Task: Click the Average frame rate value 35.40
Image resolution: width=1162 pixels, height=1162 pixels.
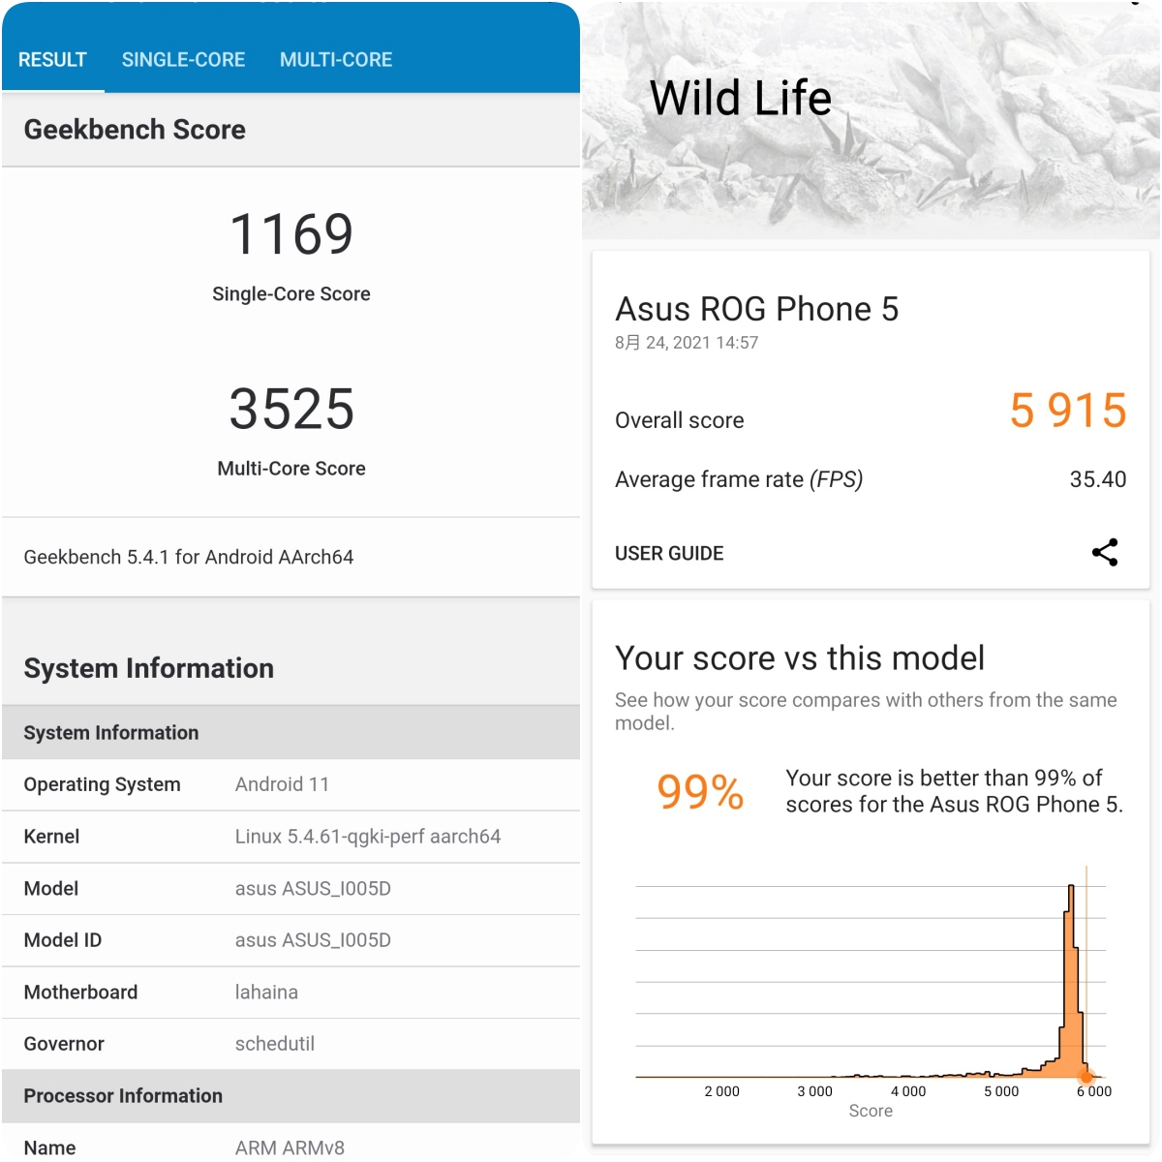Action: click(1097, 479)
